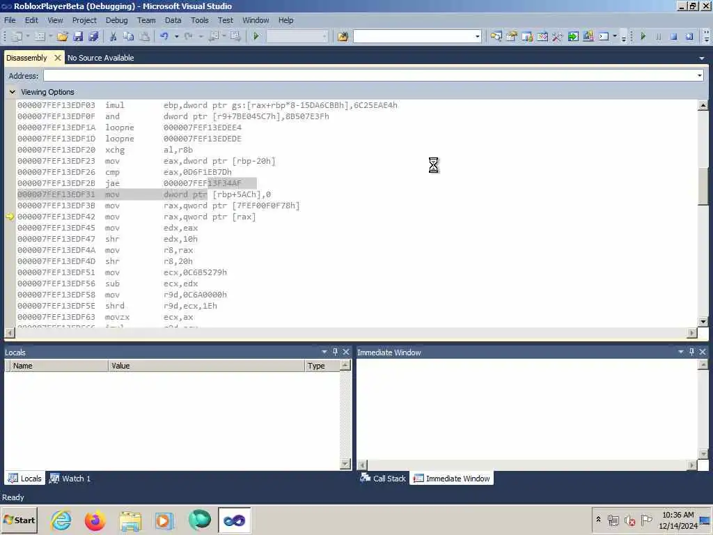
Task: Click the Redo arrow icon
Action: pos(188,36)
